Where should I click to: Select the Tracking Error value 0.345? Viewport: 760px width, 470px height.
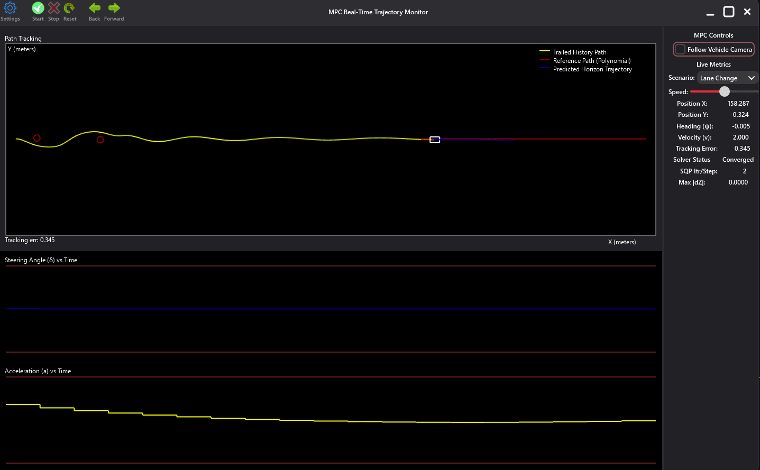pyautogui.click(x=742, y=149)
